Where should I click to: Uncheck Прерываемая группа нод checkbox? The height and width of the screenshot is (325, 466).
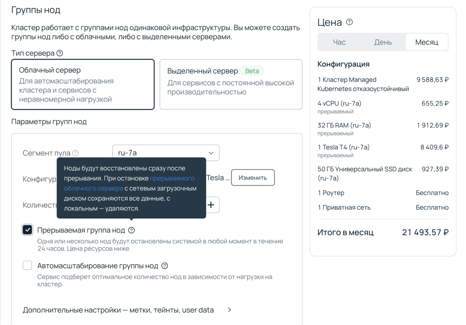28,230
